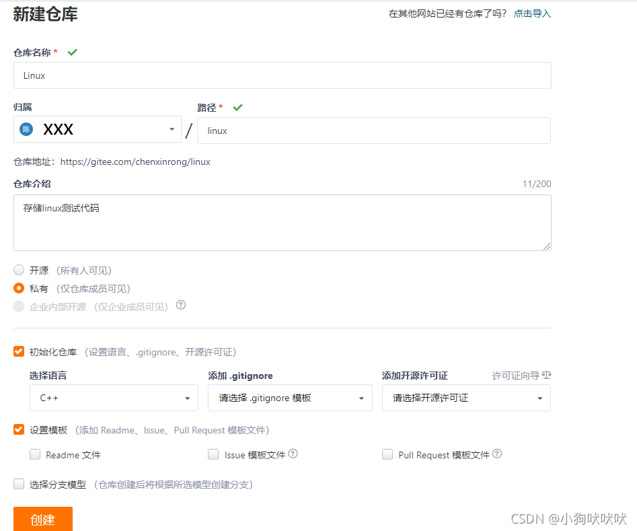Image resolution: width=637 pixels, height=531 pixels.
Task: Select the 企业内部开源 radio option
Action: point(19,306)
